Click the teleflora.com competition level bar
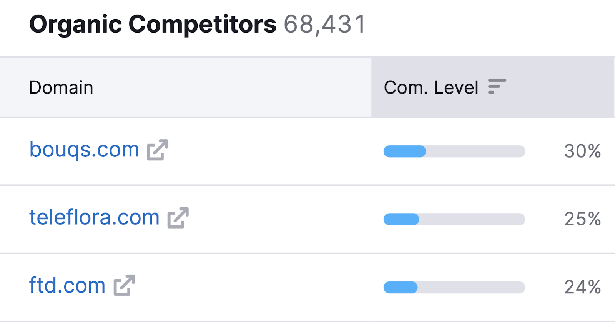The image size is (615, 324). coord(454,219)
